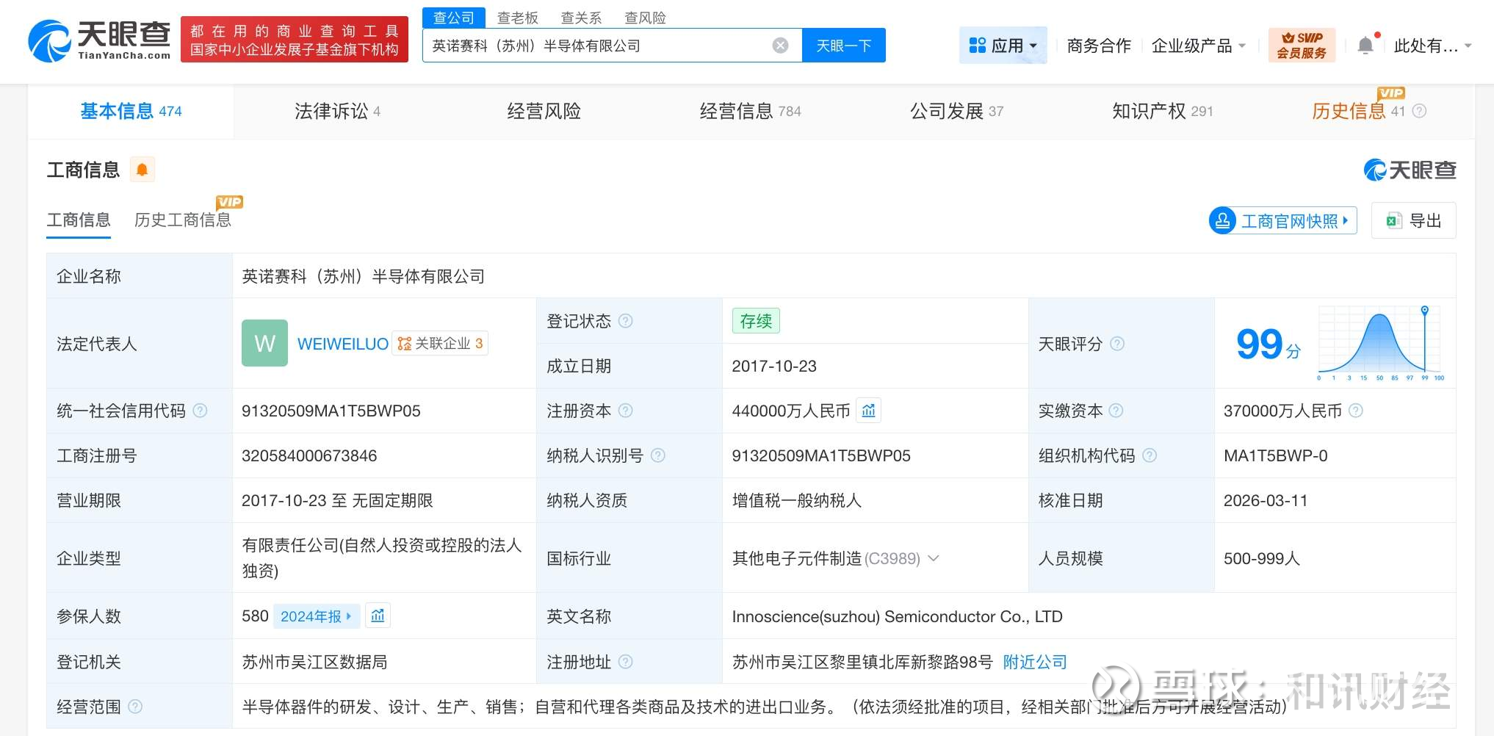Image resolution: width=1494 pixels, height=736 pixels.
Task: Click help icon beside 统一社会信用代码
Action: point(200,411)
